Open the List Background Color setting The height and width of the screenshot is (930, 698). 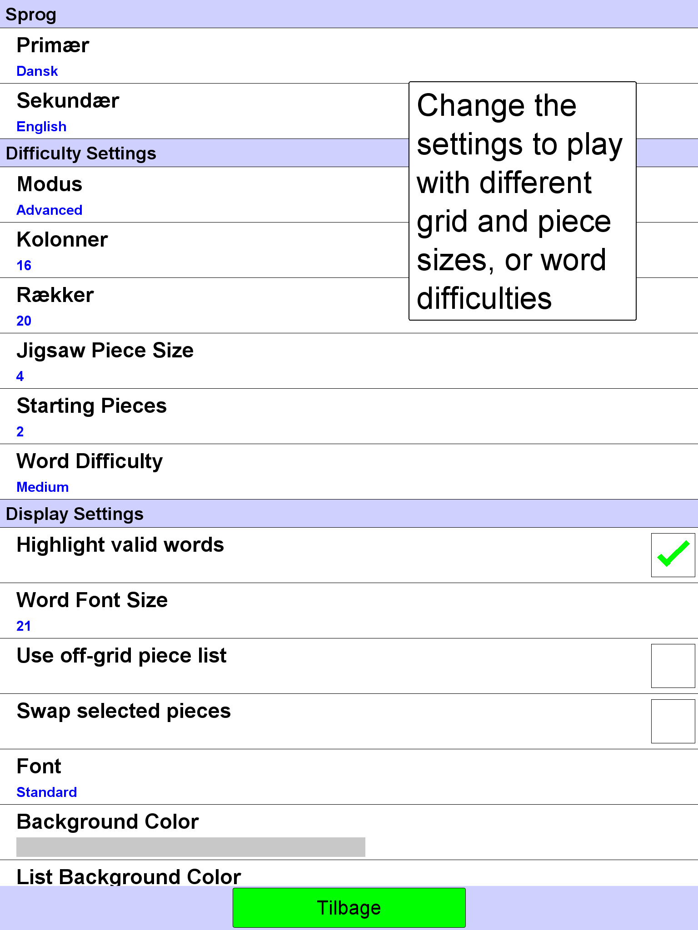coord(349,873)
